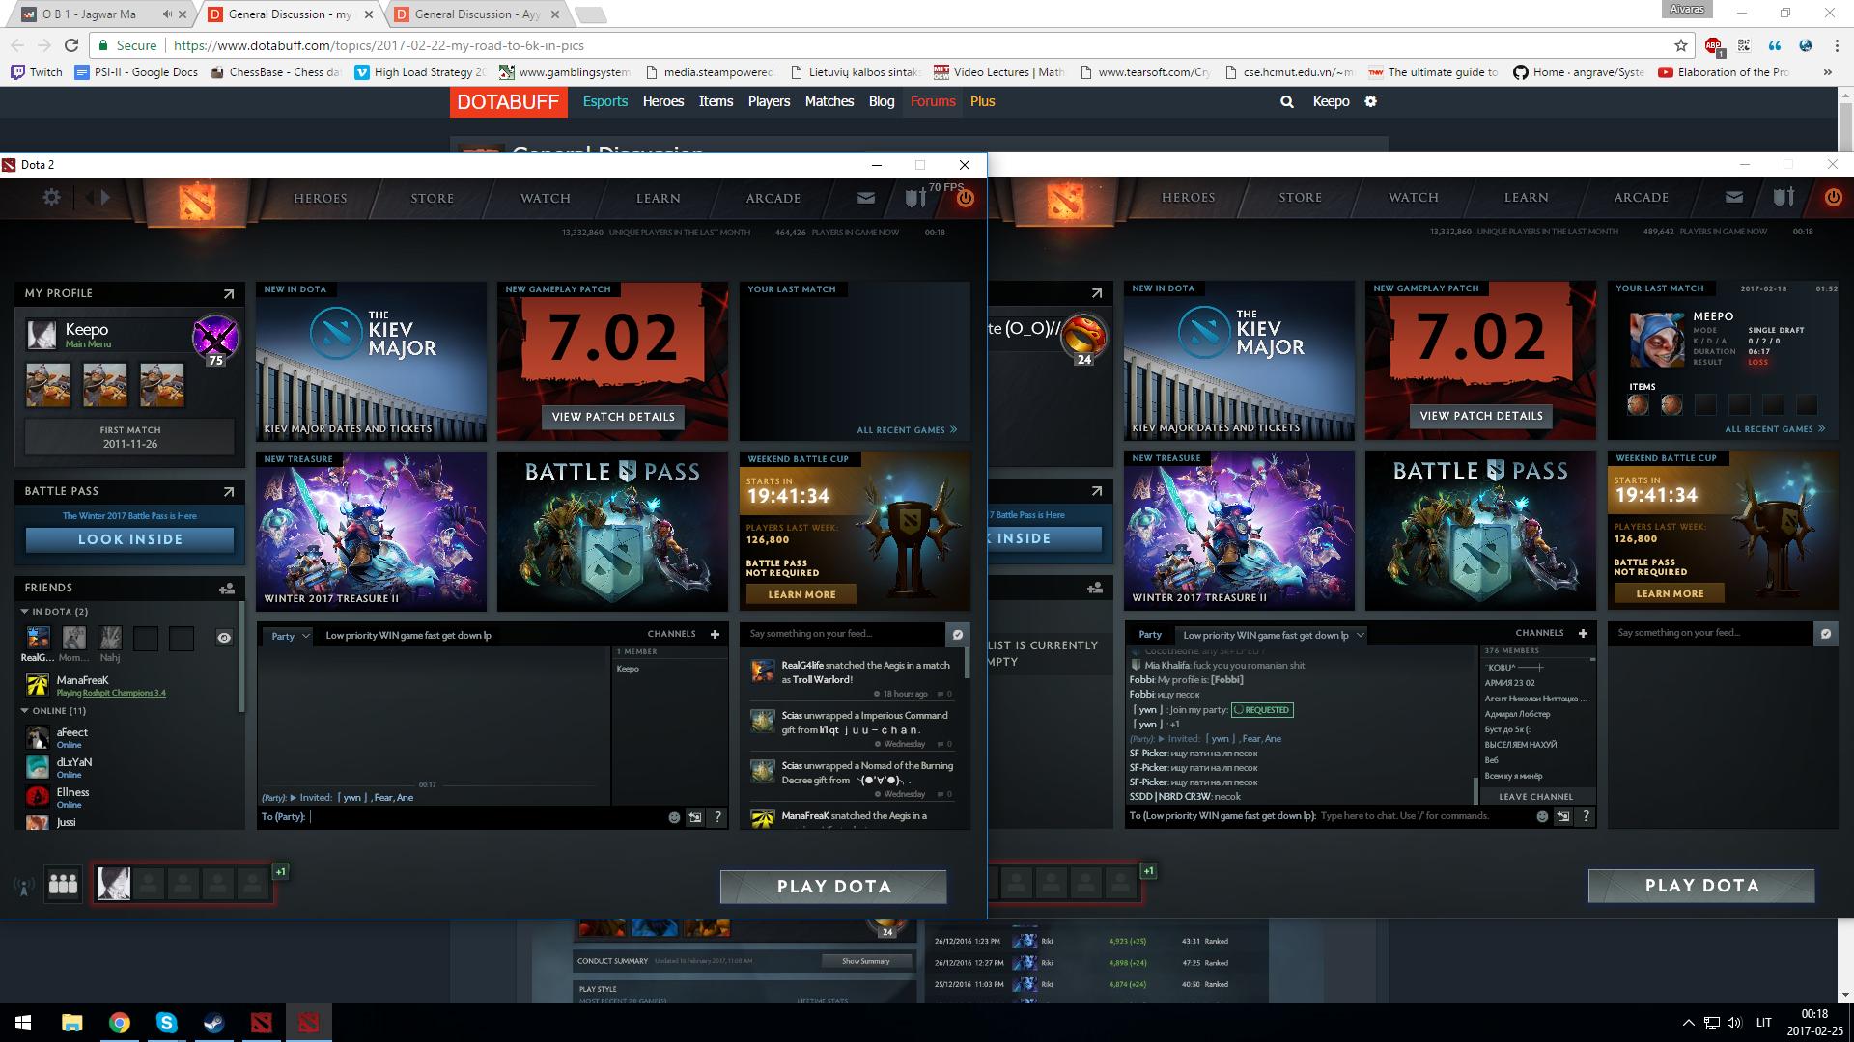Open DOTABUFF settings gear next to Keepo
Image resolution: width=1854 pixels, height=1042 pixels.
(1370, 101)
